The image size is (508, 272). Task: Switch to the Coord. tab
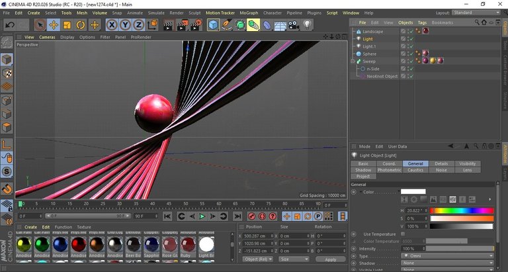(389, 163)
